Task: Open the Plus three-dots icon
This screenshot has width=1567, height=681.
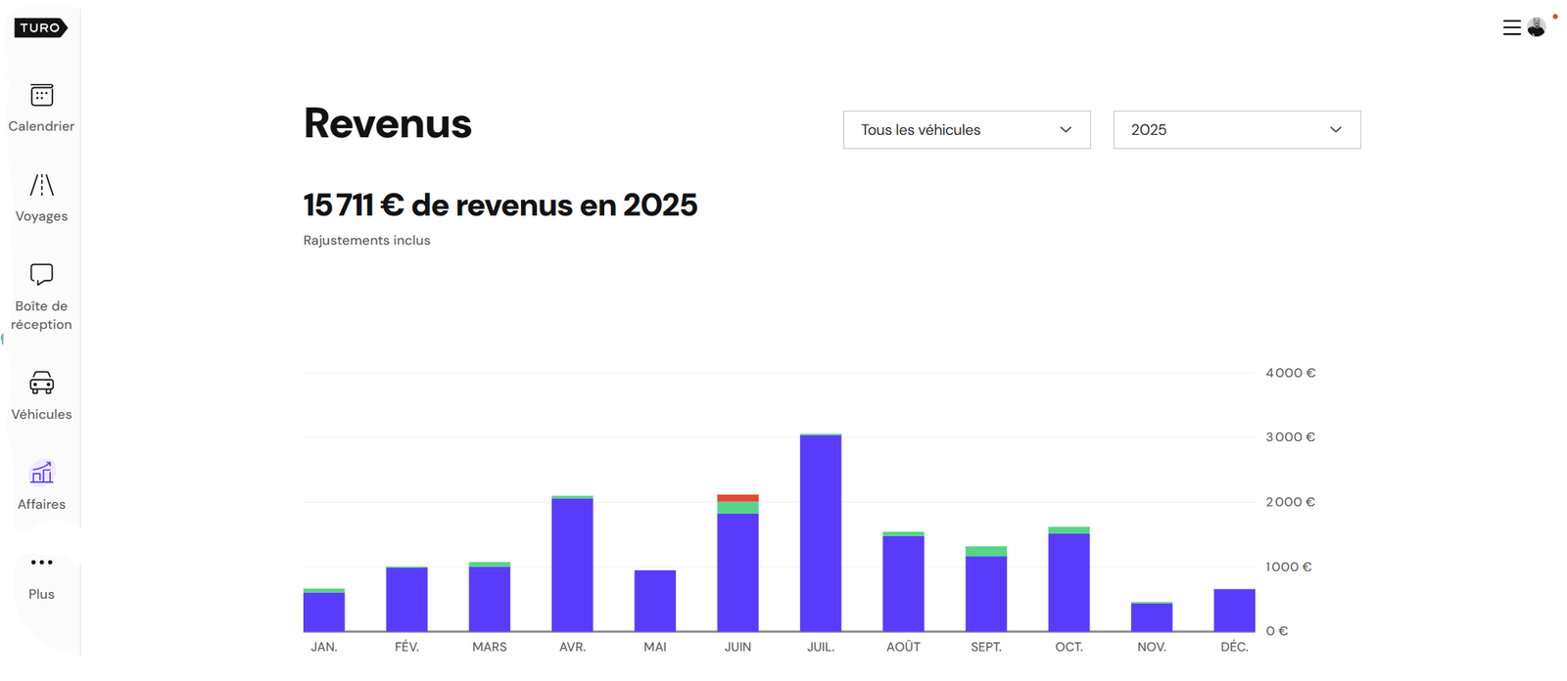Action: click(x=41, y=563)
